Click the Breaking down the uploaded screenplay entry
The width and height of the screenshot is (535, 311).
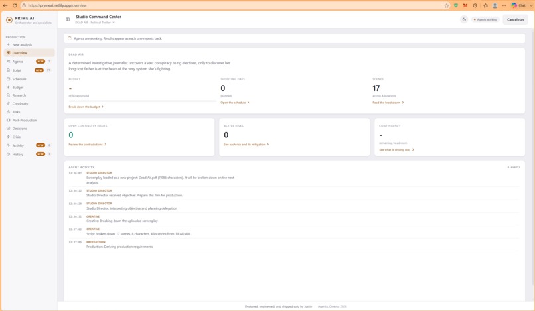point(122,221)
